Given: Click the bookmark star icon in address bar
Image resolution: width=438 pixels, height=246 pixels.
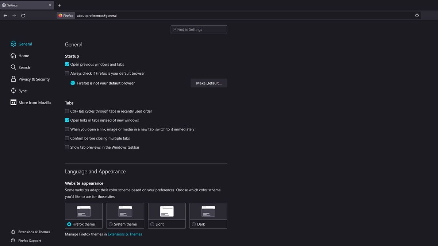Looking at the screenshot, I should (417, 16).
